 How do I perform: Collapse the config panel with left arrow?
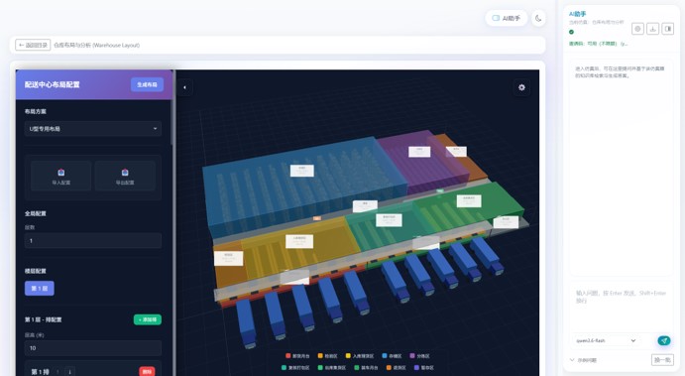click(x=184, y=87)
